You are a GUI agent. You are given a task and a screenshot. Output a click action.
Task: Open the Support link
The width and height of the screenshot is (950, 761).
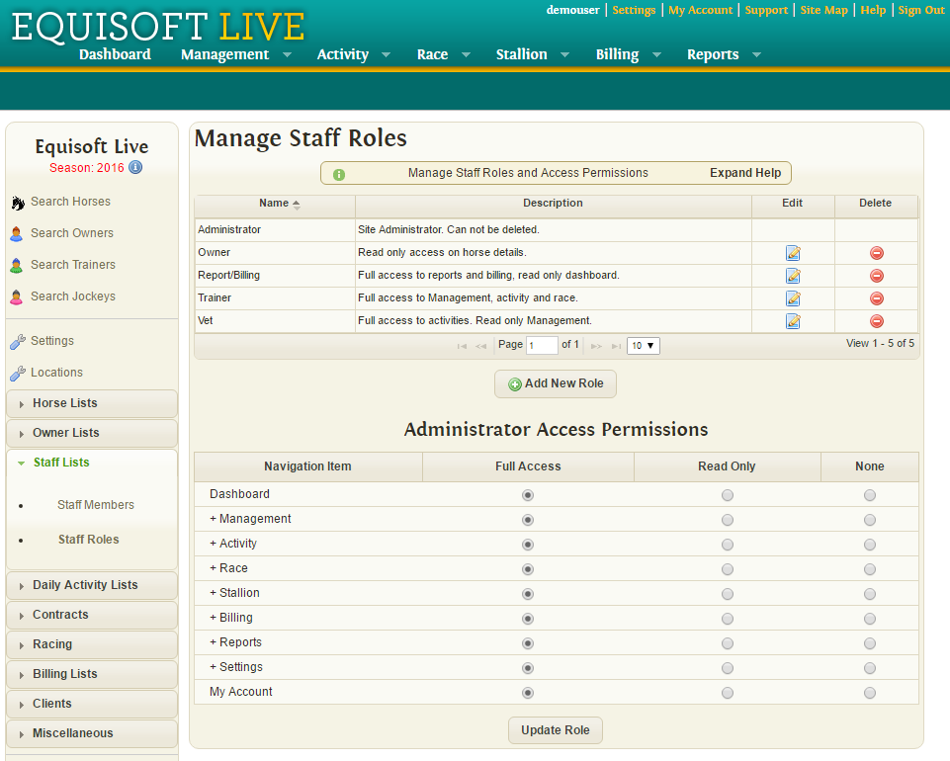(x=766, y=10)
